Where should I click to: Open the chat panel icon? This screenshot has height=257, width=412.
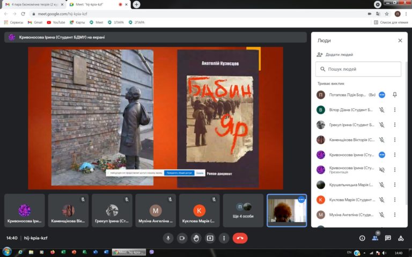pos(388,238)
